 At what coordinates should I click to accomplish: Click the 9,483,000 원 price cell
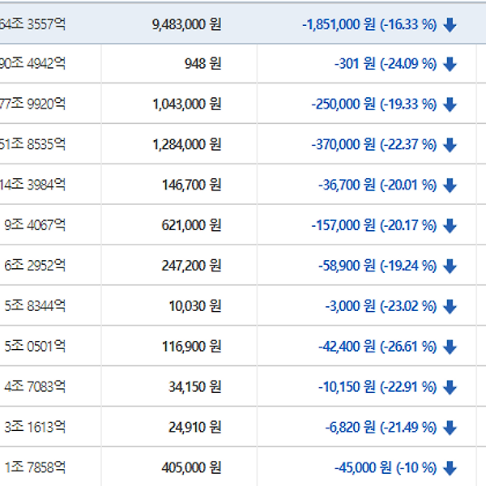186,24
